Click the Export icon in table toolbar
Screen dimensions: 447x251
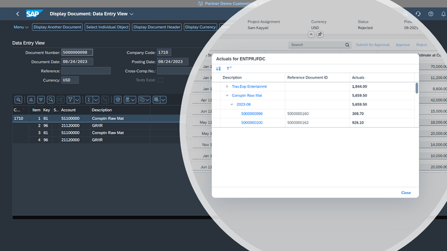point(142,99)
